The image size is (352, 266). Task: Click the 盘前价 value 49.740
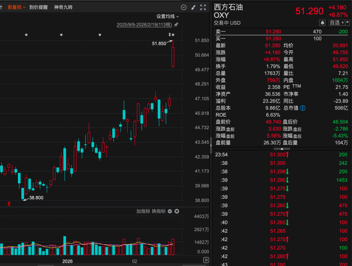(273, 122)
